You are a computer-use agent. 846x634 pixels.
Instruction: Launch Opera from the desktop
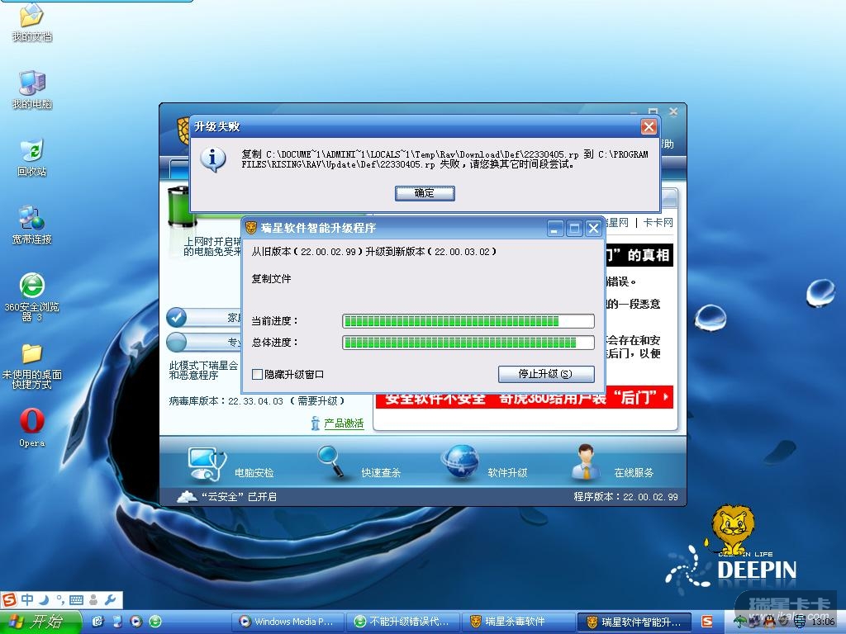point(32,428)
